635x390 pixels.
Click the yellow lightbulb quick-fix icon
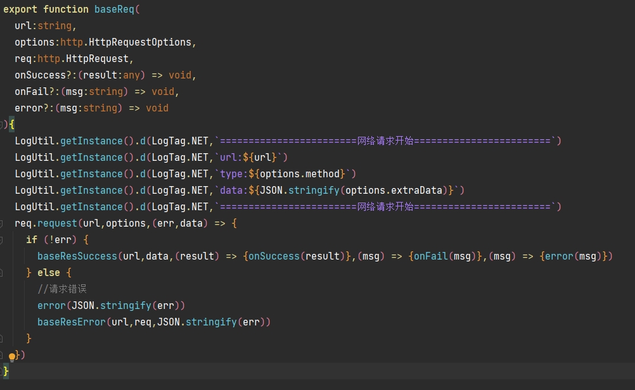click(x=12, y=356)
